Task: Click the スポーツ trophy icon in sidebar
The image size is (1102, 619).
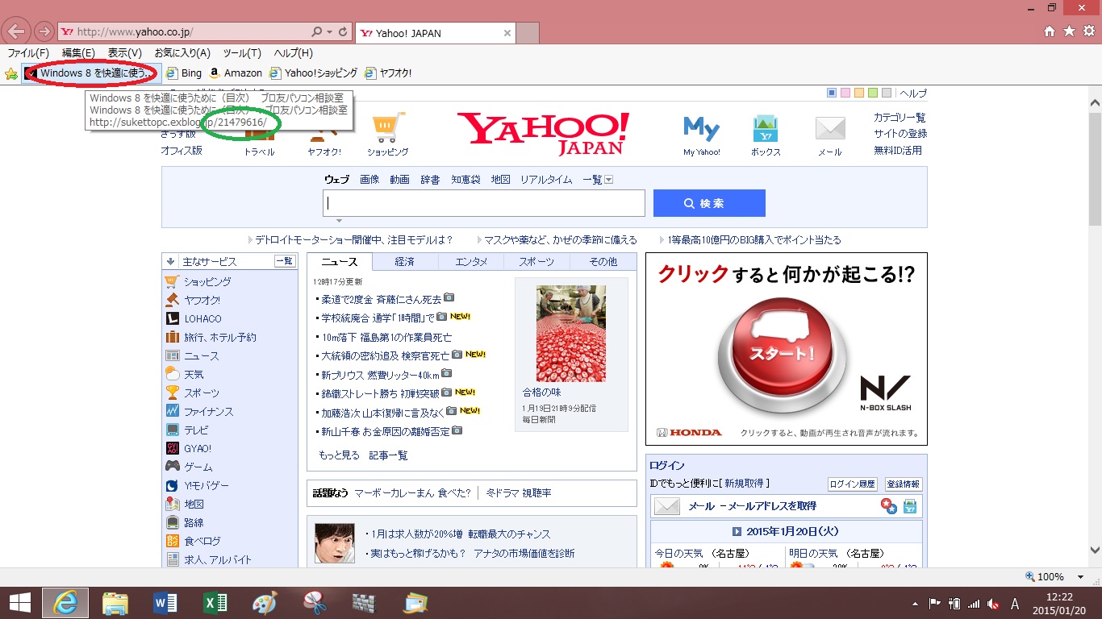Action: (x=172, y=393)
